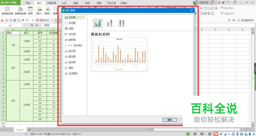Screen dimensions: 256x136
Task: Open 图片 picture insert dropdown
Action: pyautogui.click(x=40, y=11)
